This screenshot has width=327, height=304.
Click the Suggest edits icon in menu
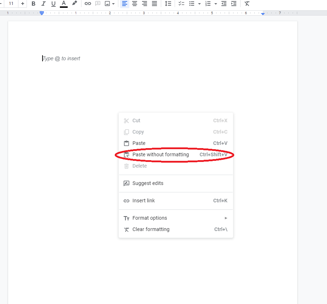click(x=126, y=183)
